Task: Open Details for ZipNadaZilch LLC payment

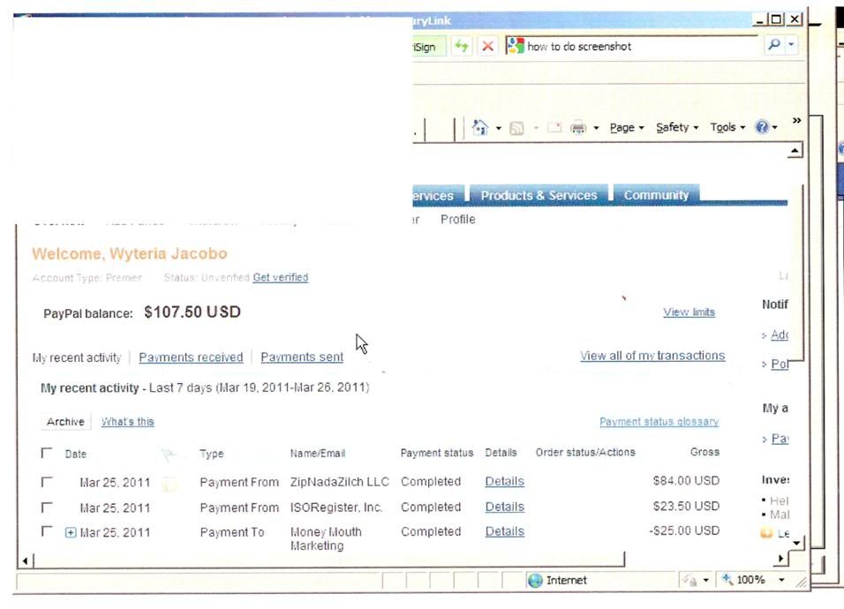Action: click(x=504, y=482)
